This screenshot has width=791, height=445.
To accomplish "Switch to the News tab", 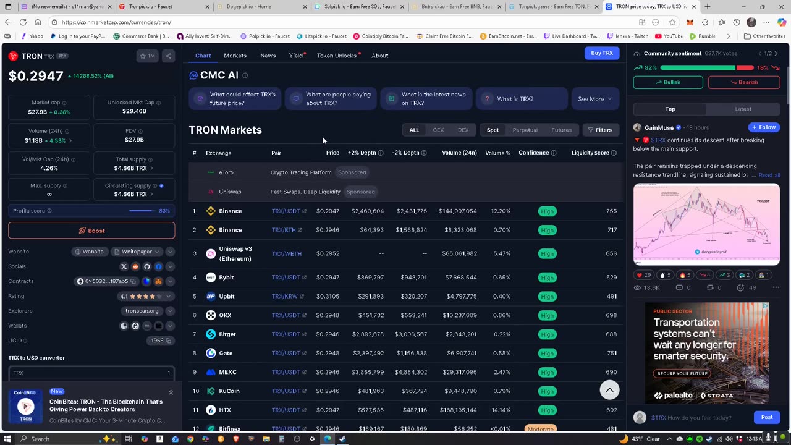I will coord(268,56).
